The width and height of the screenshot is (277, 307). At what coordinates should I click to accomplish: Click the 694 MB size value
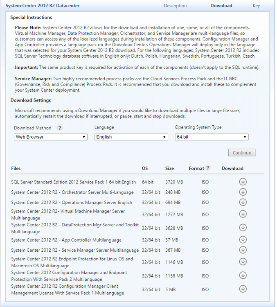coord(173,203)
